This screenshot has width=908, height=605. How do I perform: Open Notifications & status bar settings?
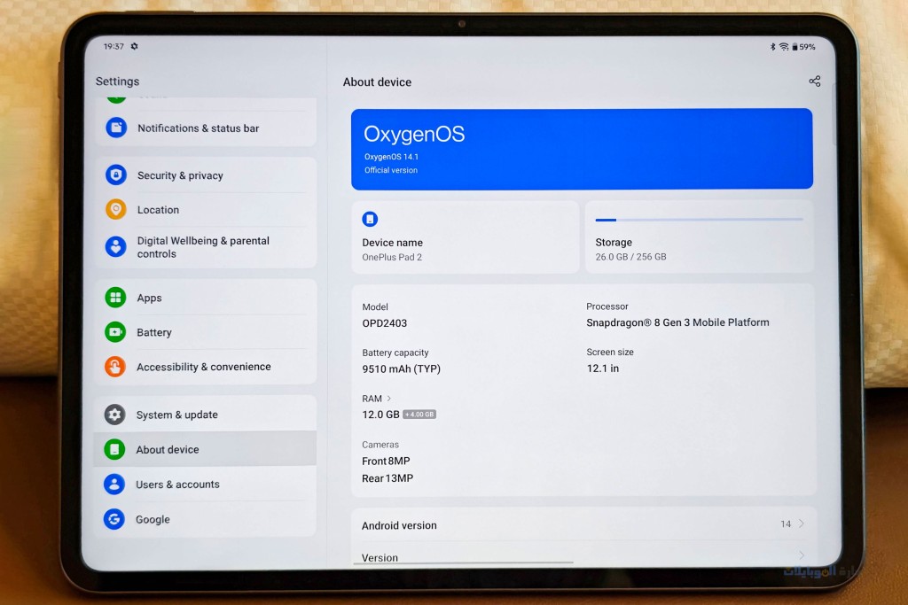[x=206, y=128]
